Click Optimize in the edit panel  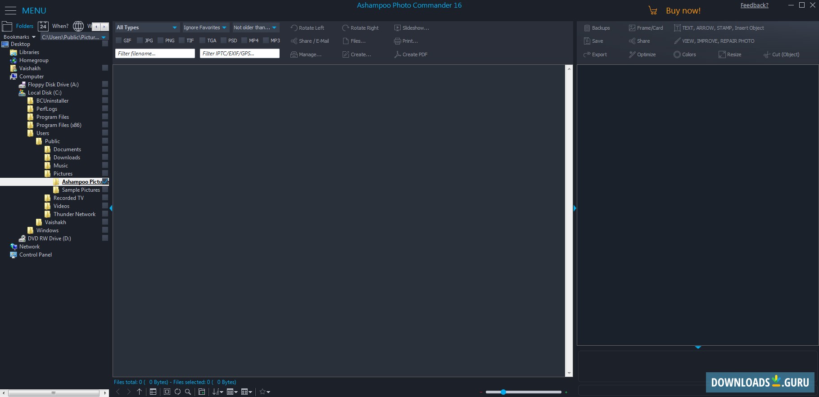pyautogui.click(x=642, y=54)
